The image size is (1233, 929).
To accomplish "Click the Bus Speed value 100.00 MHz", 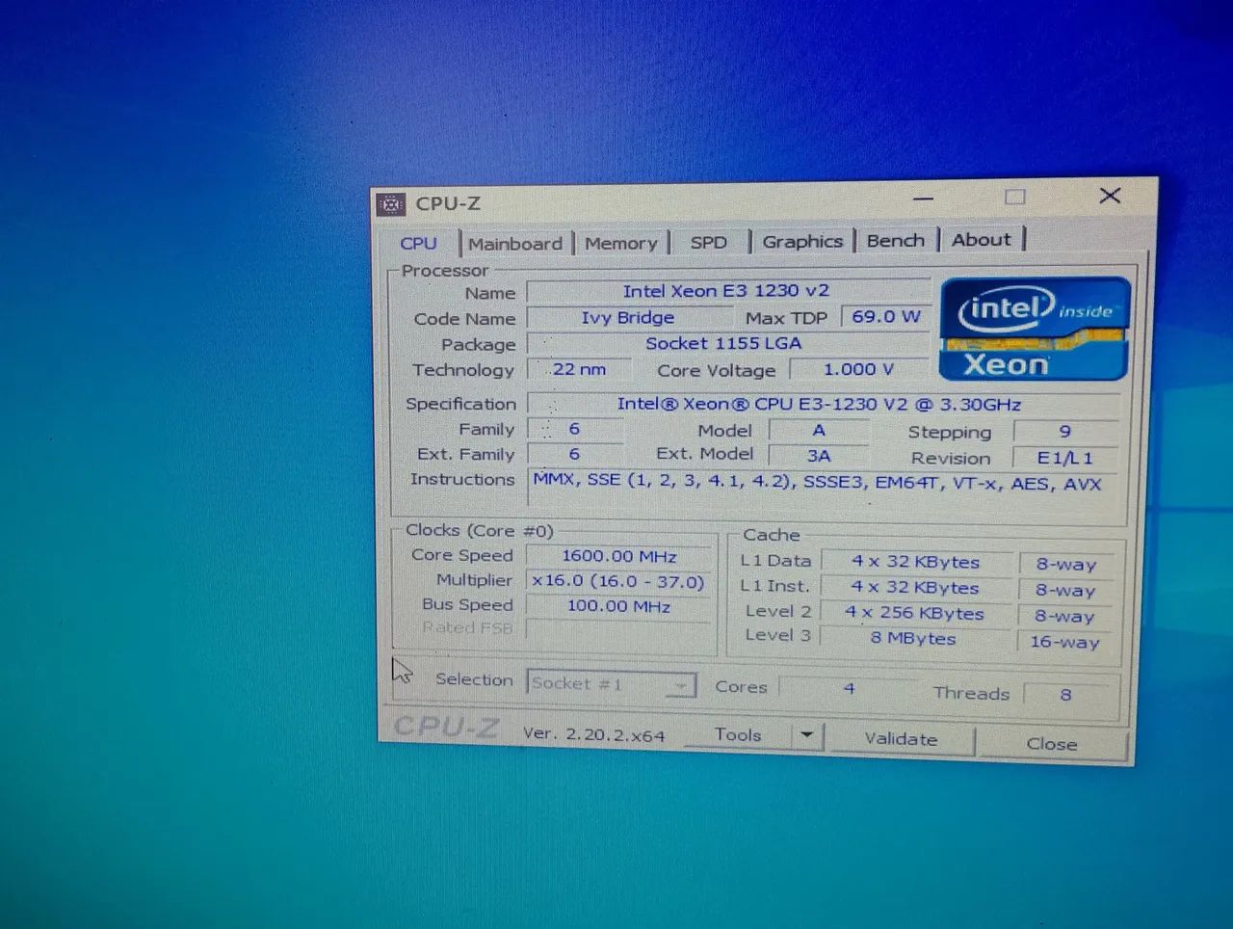I will 618,606.
